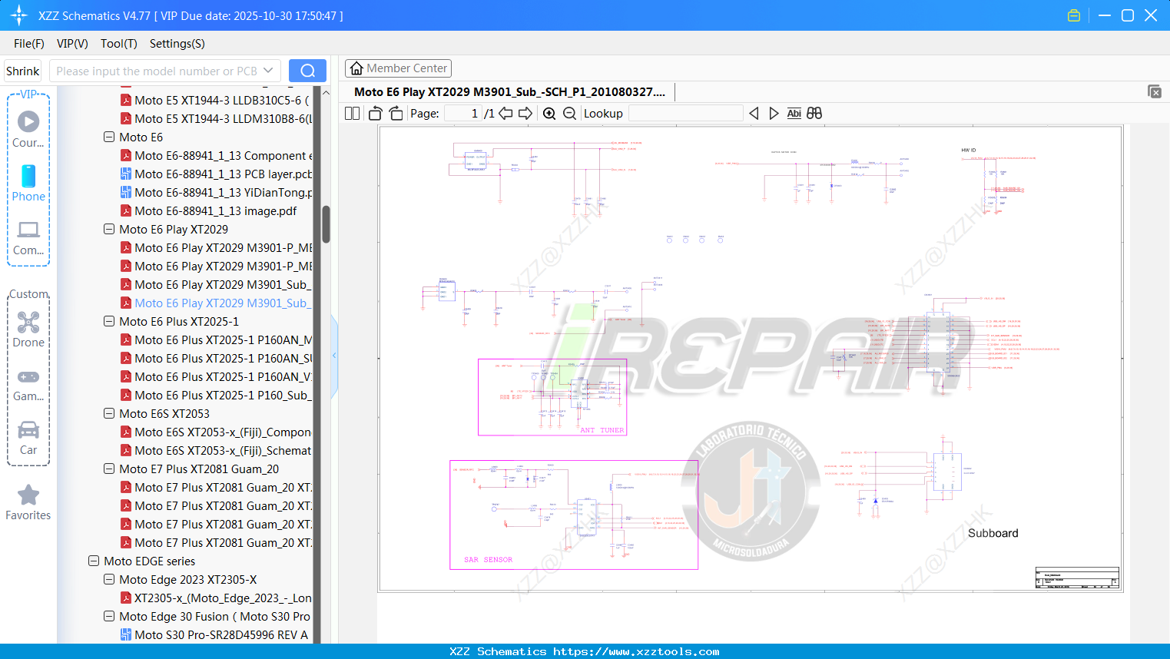
Task: Open the Courses section in the sidebar
Action: coord(28,130)
